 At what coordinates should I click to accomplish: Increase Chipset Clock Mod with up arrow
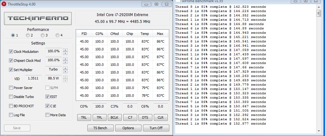pyautogui.click(x=65, y=59)
